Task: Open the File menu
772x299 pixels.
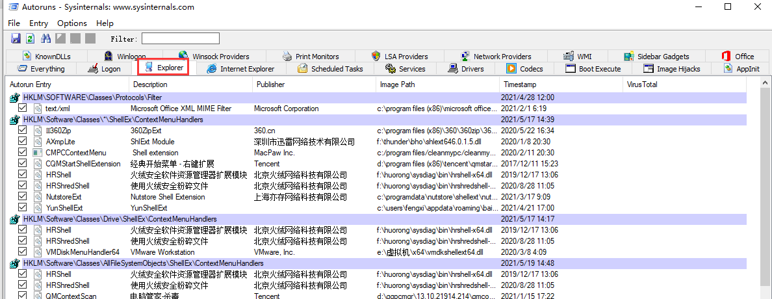Action: pyautogui.click(x=14, y=23)
